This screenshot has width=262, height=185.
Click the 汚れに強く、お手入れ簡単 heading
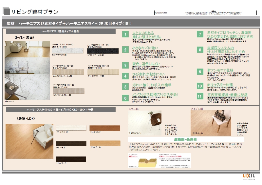(x=152, y=85)
